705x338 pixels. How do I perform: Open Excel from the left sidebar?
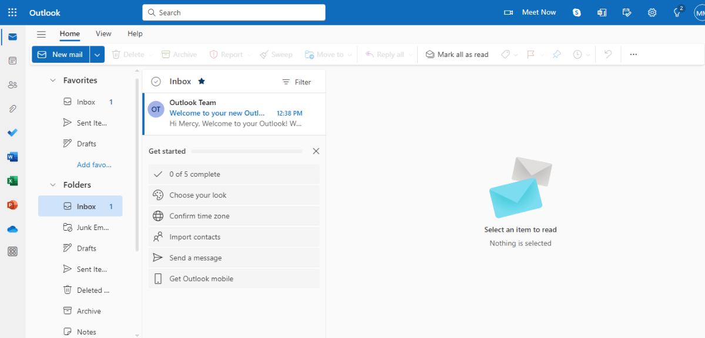[12, 181]
